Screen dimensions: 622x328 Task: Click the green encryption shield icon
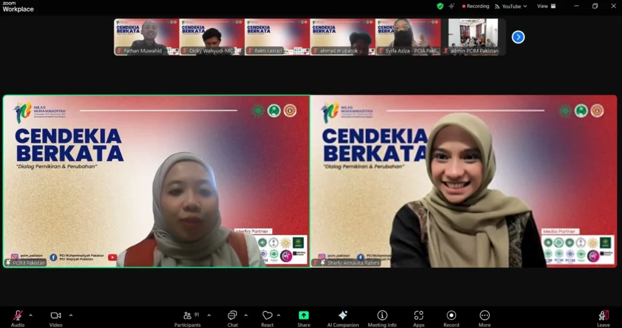(440, 6)
